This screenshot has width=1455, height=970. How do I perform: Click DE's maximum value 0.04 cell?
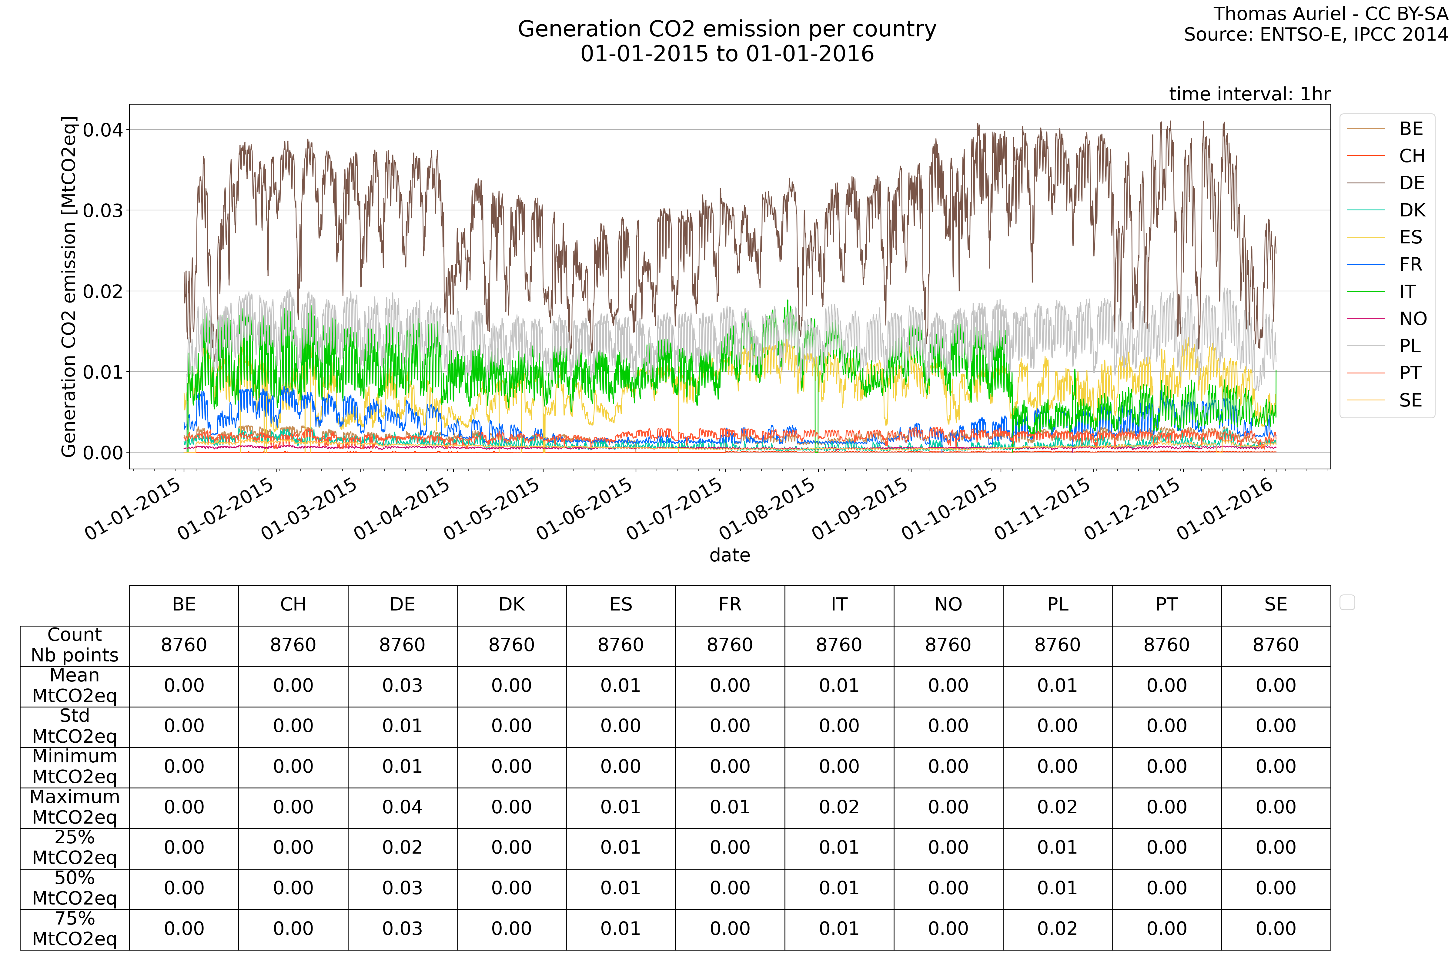point(402,807)
